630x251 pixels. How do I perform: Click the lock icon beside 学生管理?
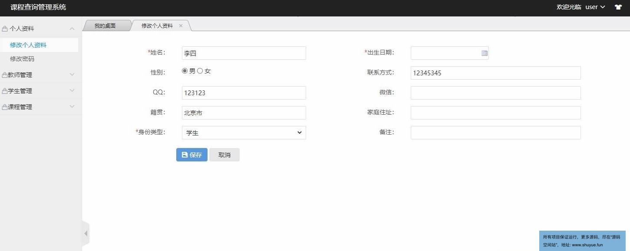point(5,91)
